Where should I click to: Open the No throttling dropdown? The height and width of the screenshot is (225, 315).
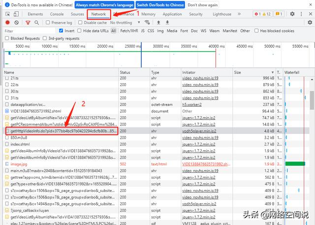pos(123,23)
